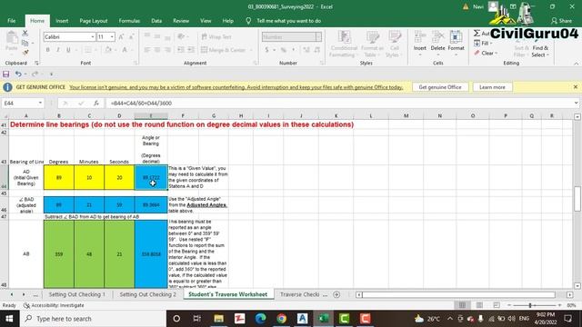The height and width of the screenshot is (327, 582).
Task: Switch to Page Layout view icon
Action: [479, 305]
